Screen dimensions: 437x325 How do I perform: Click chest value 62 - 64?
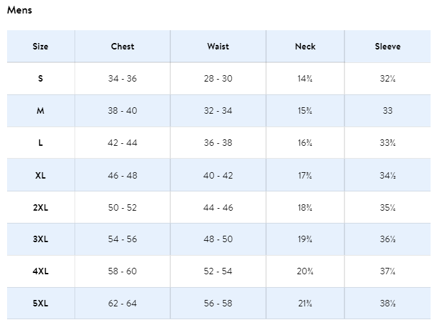[122, 303]
